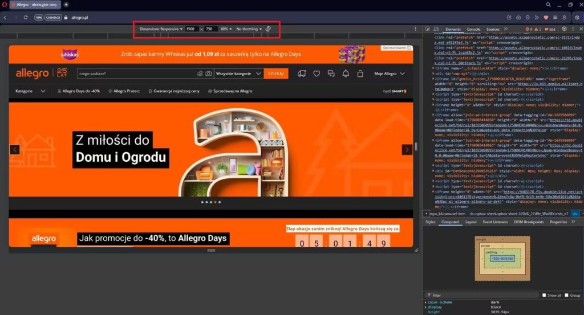Viewport: 584px width, 315px height.
Task: Open the device toolbar three-dot menu
Action: 416,28
